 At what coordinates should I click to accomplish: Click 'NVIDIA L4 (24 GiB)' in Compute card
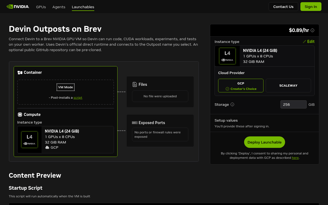[x=62, y=131]
